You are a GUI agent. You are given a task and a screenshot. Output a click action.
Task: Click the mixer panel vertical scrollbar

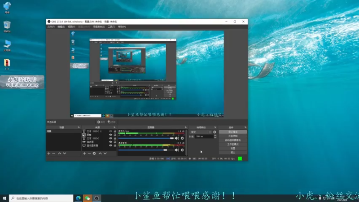(186, 142)
